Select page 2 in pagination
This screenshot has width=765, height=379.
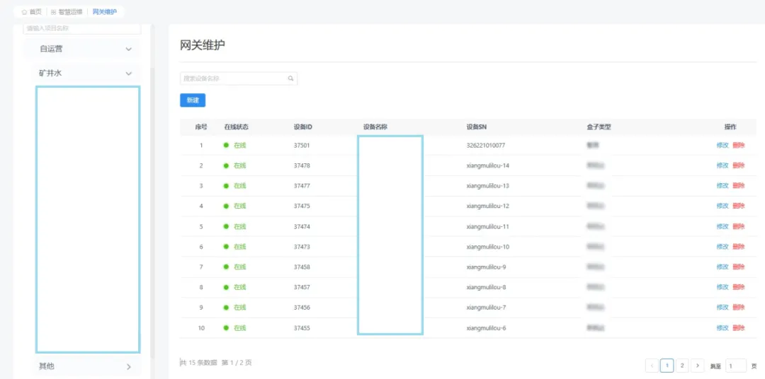[682, 366]
